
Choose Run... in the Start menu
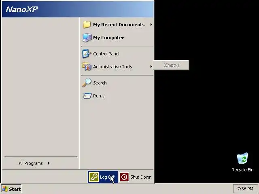coord(117,96)
